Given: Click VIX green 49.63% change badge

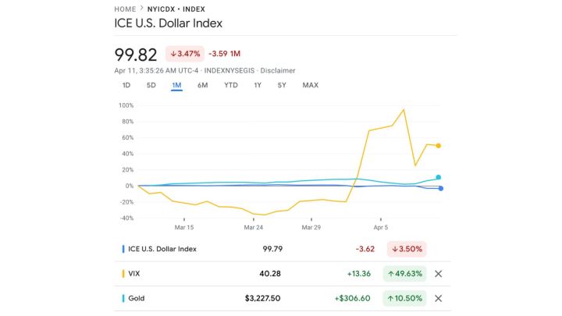Looking at the screenshot, I should (404, 274).
